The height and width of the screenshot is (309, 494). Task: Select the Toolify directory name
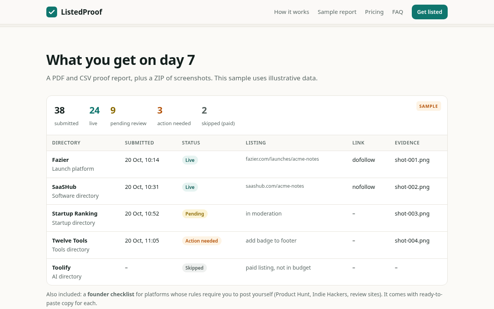61,268
